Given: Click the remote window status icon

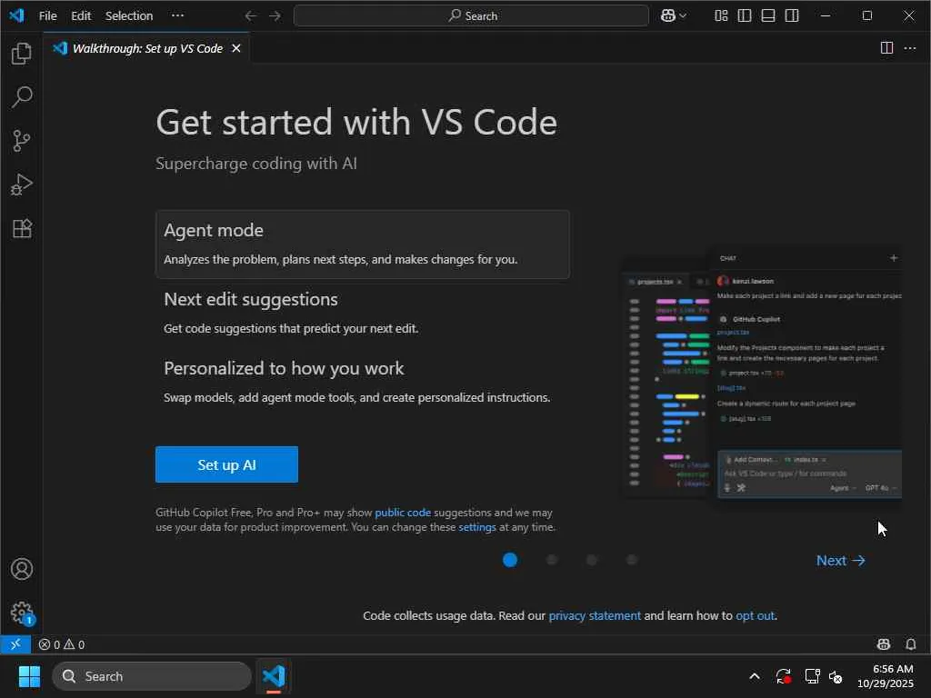Looking at the screenshot, I should [x=15, y=644].
